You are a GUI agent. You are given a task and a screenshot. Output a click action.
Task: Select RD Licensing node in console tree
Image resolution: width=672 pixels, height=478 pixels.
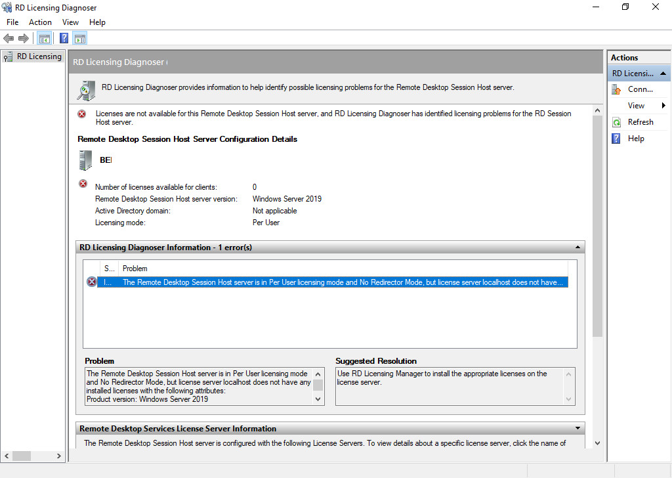pyautogui.click(x=39, y=56)
